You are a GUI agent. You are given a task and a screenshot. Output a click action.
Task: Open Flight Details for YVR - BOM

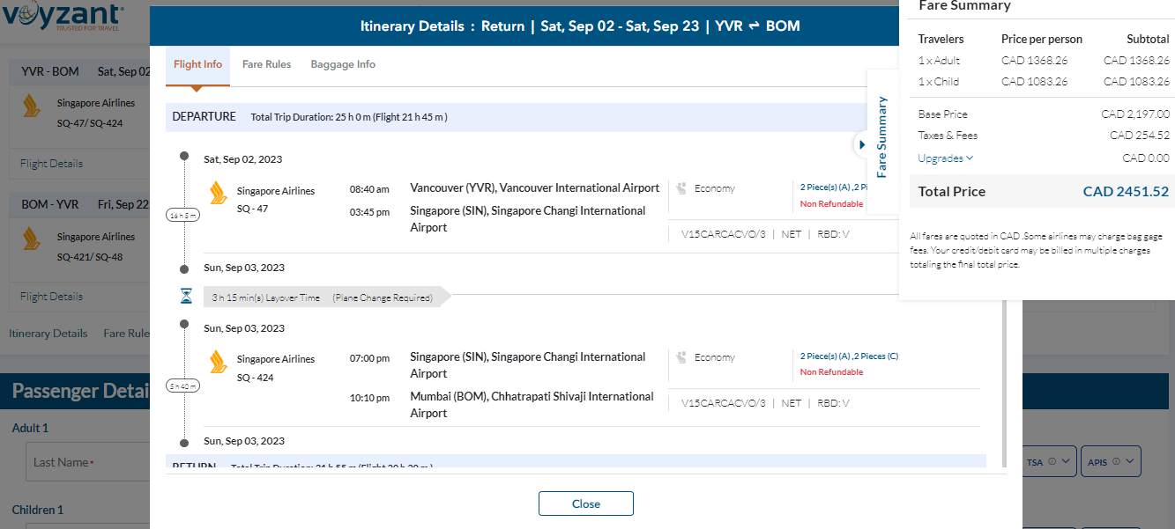point(51,164)
